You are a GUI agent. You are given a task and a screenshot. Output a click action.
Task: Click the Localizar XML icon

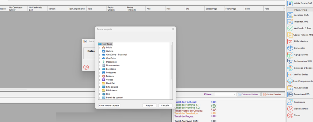(x=290, y=15)
